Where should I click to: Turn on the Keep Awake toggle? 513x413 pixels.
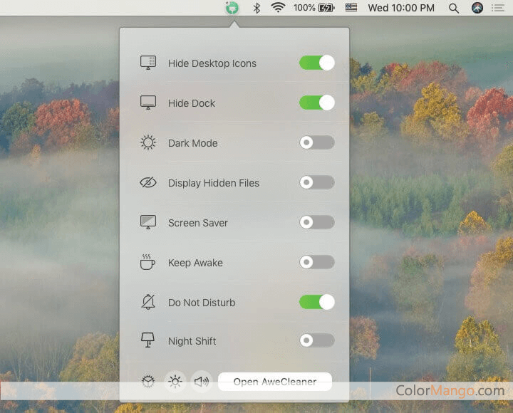316,262
